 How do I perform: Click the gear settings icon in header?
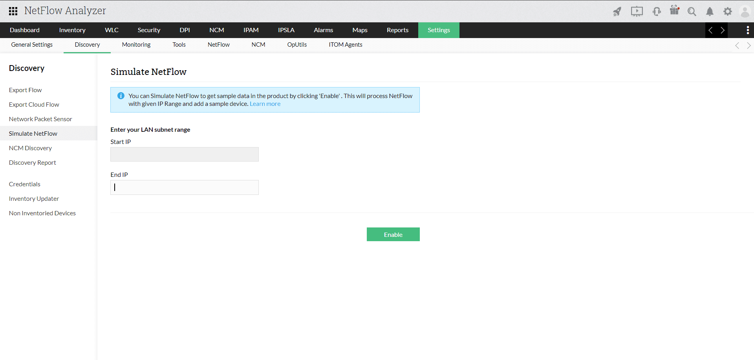(728, 11)
